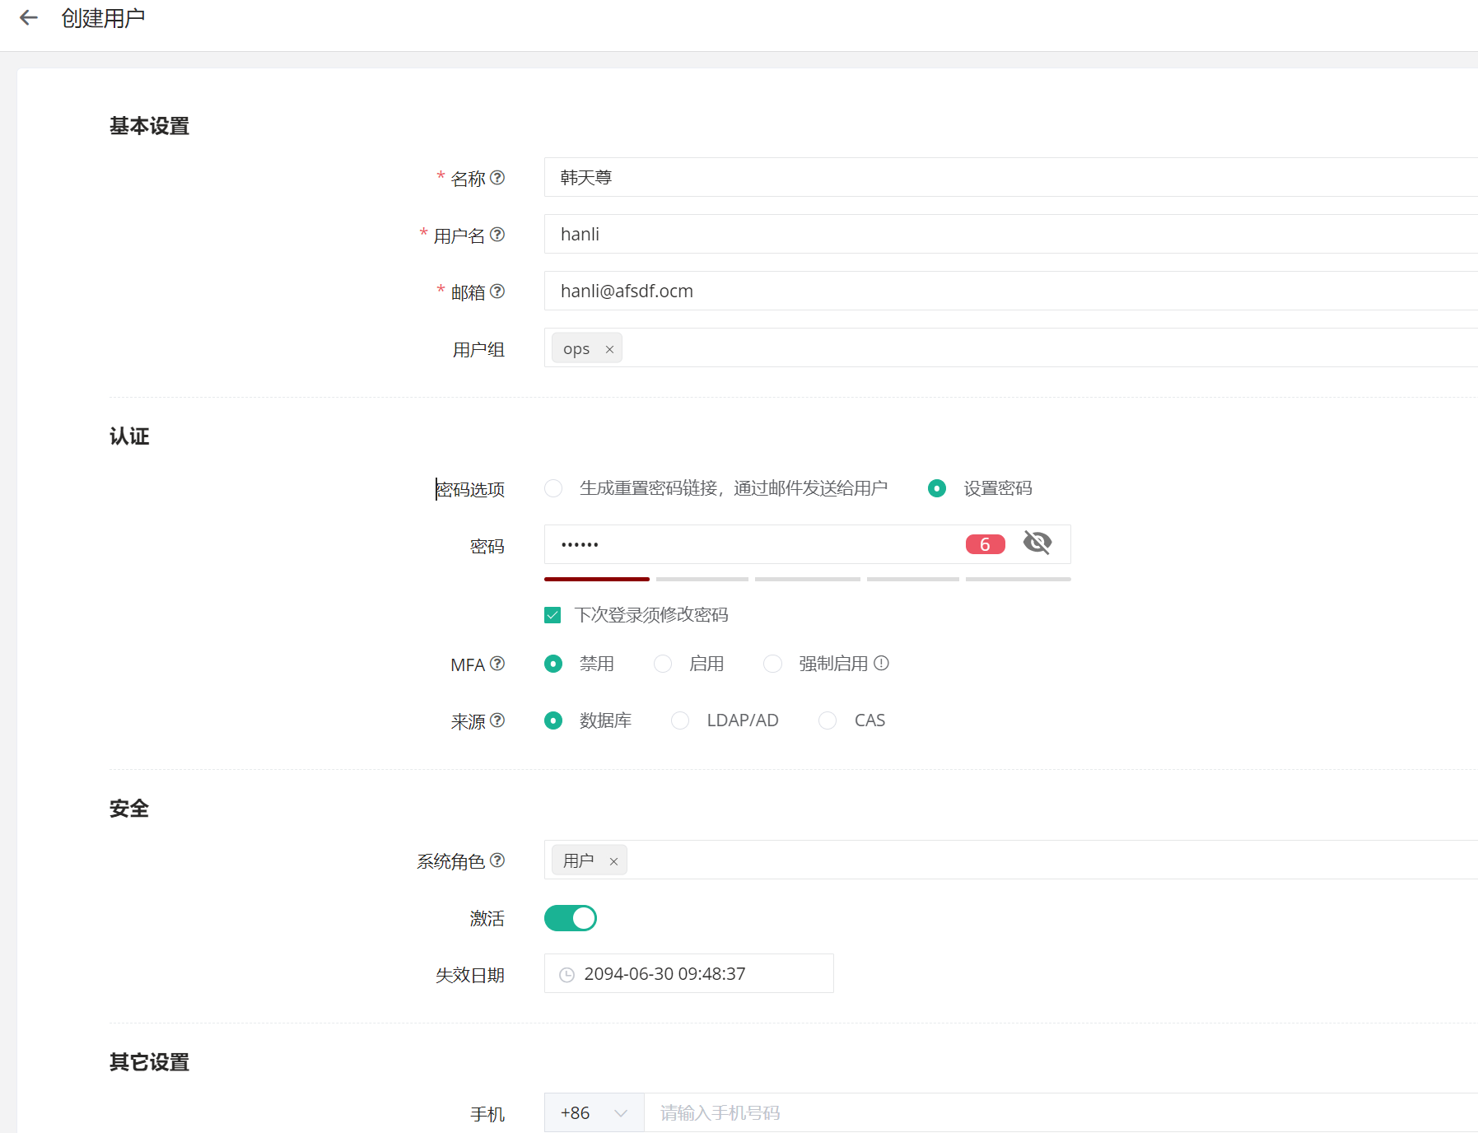Open the 失效日期 date picker
The height and width of the screenshot is (1133, 1478).
(x=688, y=974)
